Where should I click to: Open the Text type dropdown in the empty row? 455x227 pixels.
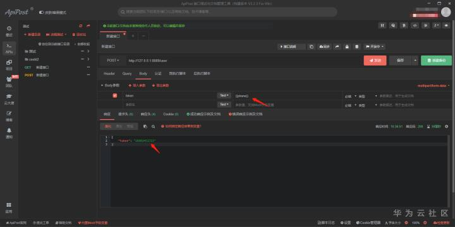click(x=224, y=104)
